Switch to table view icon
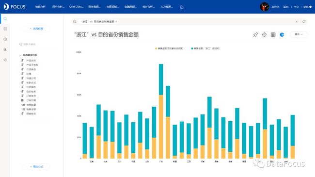 pyautogui.click(x=273, y=34)
